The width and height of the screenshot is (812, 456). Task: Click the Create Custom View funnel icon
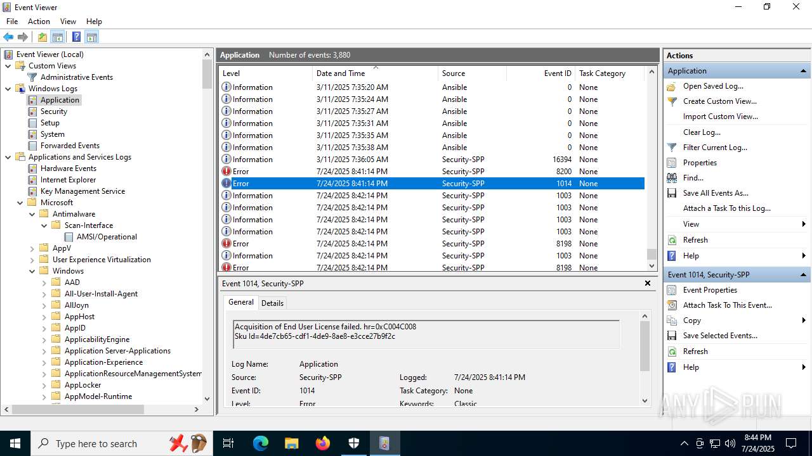tap(672, 101)
